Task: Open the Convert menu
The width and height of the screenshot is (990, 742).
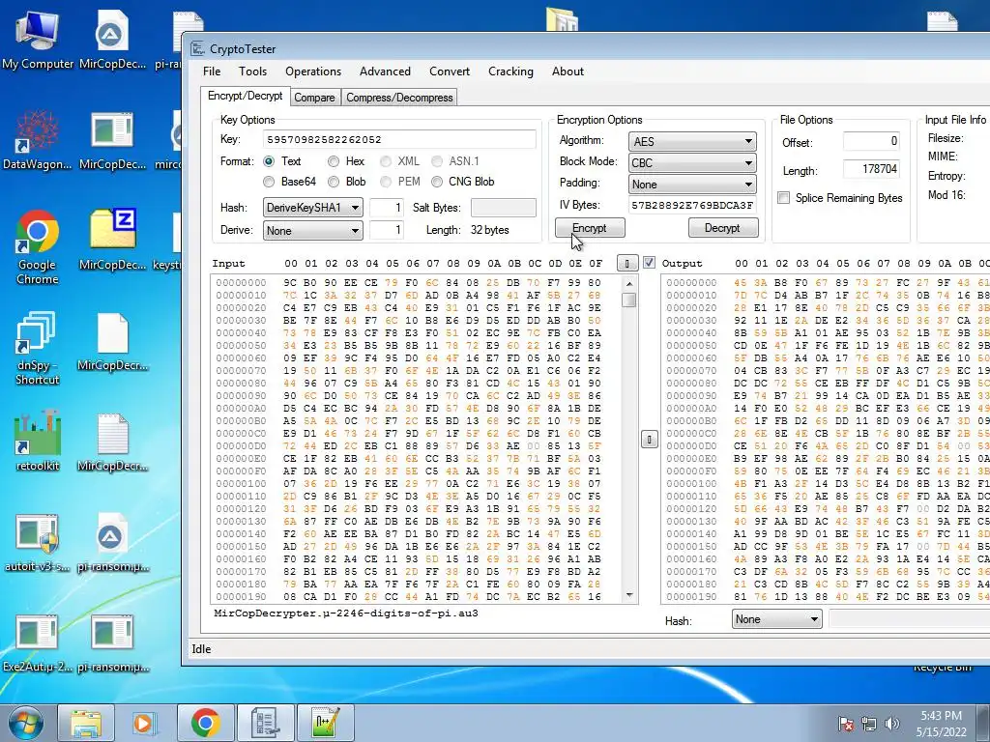Action: tap(450, 71)
